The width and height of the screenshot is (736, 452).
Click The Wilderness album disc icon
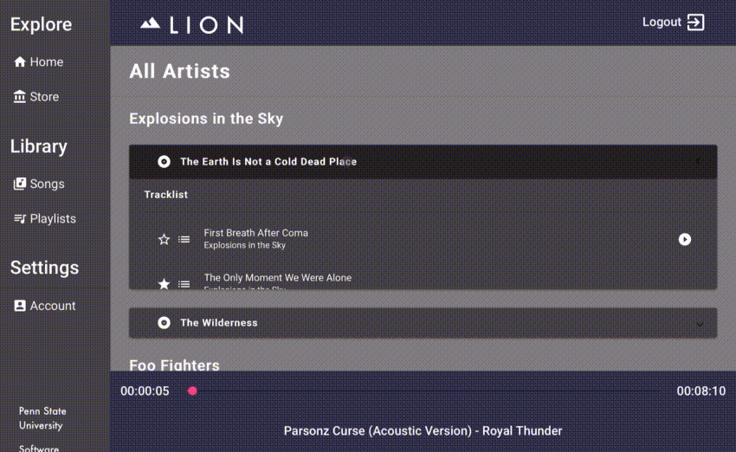click(164, 323)
